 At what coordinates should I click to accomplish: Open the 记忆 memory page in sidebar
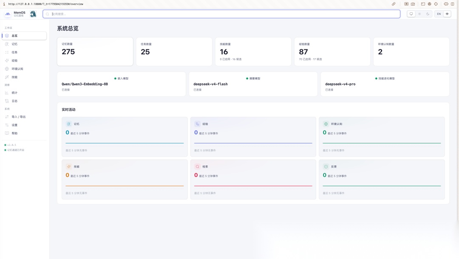tap(24, 44)
